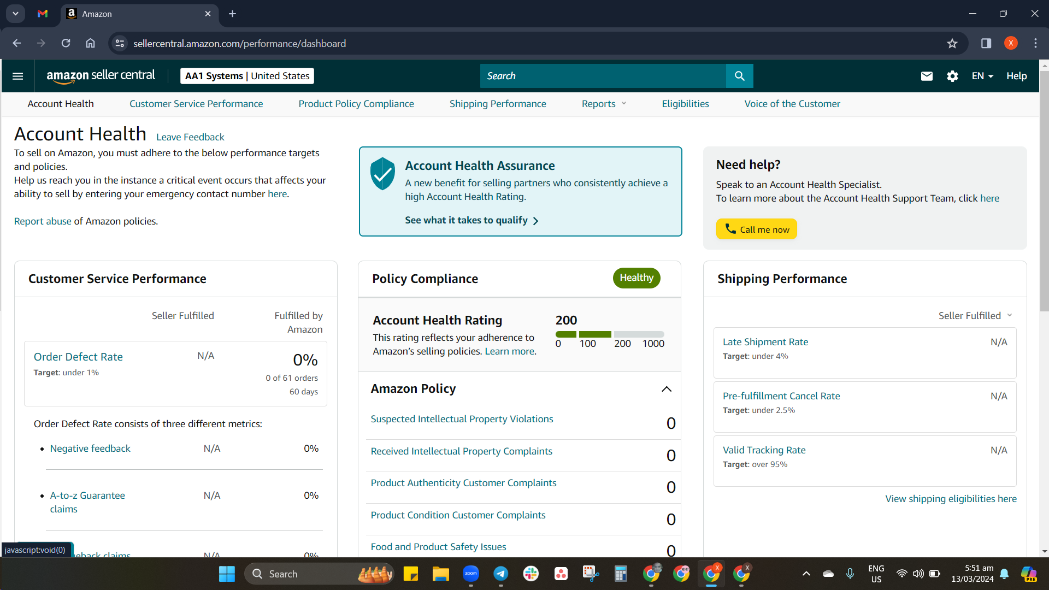Go back to the previous page
1049x590 pixels.
[17, 44]
